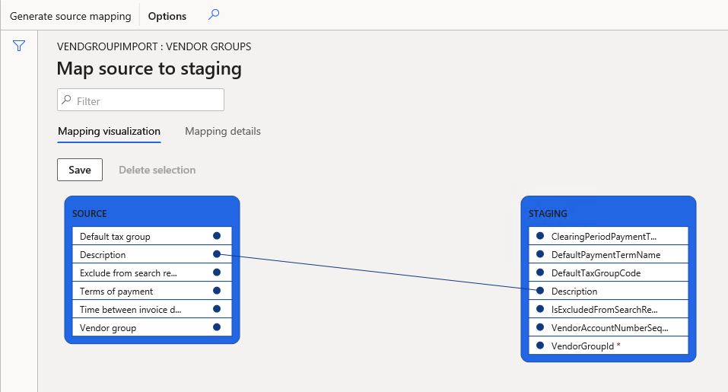Select the Time between invoice d... source field
Image resolution: width=728 pixels, height=392 pixels.
(152, 309)
